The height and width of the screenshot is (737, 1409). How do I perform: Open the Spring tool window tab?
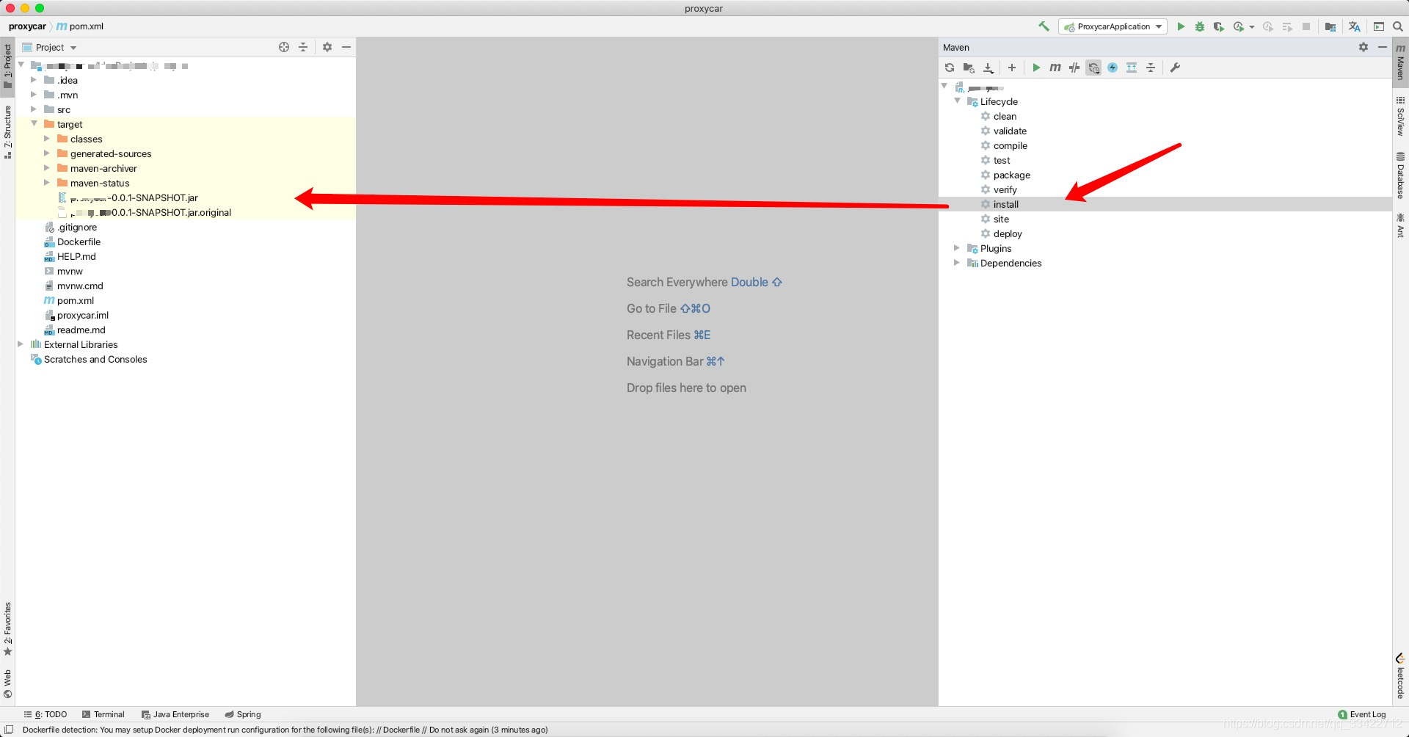243,714
